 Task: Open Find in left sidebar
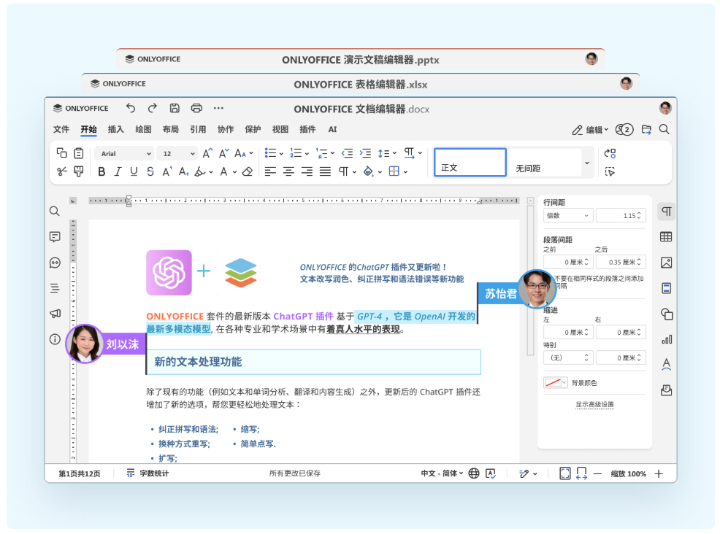coord(55,211)
